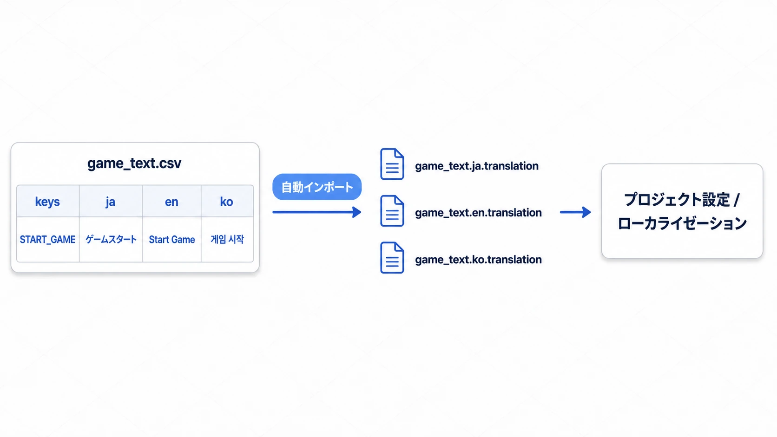Click the START_GAME cell

point(48,239)
